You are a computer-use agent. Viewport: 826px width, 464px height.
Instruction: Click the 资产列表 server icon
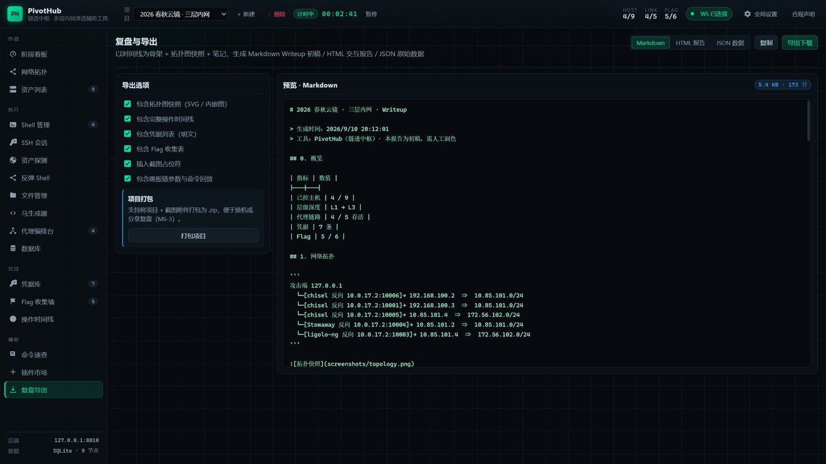tap(13, 90)
